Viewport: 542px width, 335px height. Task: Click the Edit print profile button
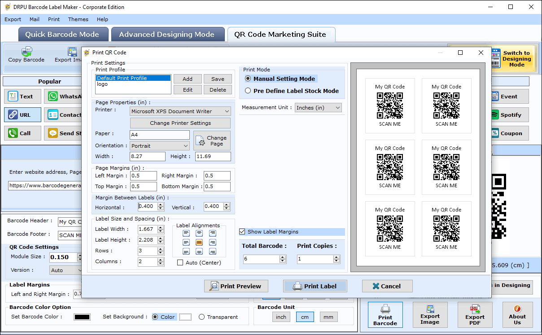(x=188, y=90)
